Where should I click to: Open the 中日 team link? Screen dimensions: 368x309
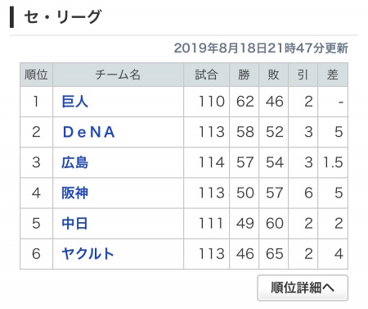(74, 224)
